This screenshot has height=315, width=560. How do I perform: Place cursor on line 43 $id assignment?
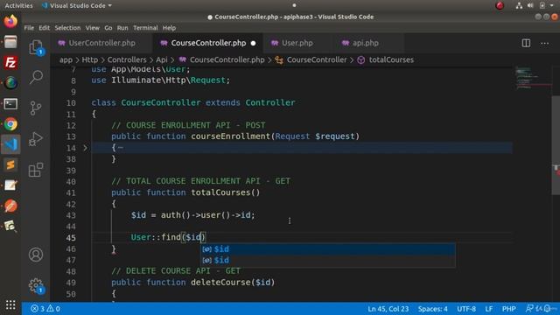click(192, 215)
